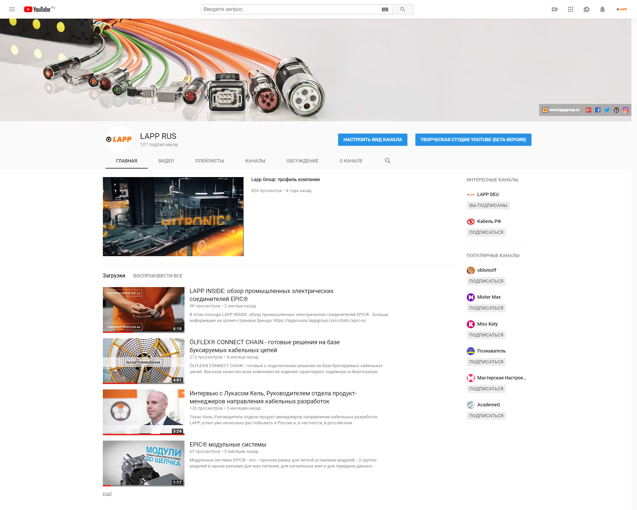Open the Twitter link in banner
Image resolution: width=637 pixels, height=510 pixels.
(607, 110)
